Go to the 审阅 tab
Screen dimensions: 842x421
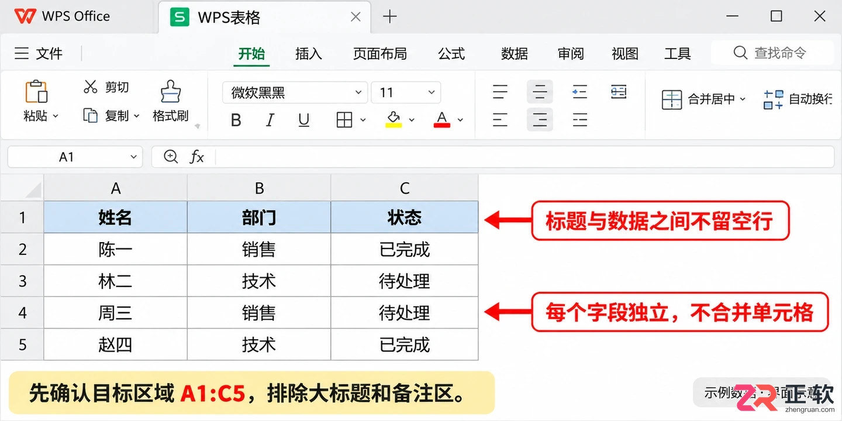point(571,54)
